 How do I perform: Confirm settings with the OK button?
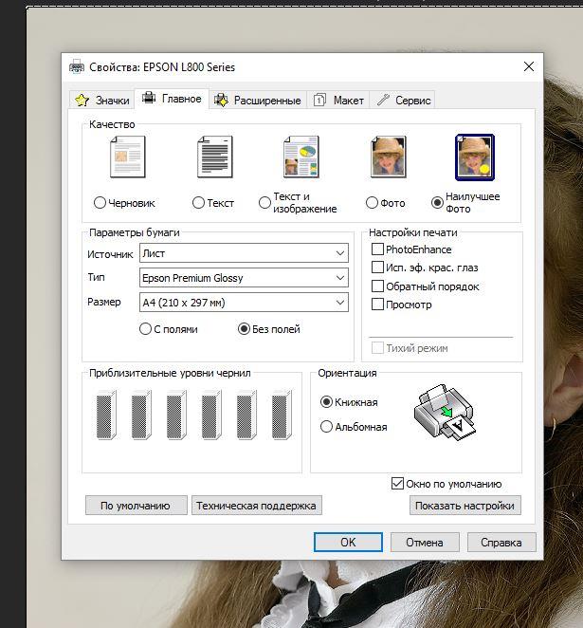[348, 542]
